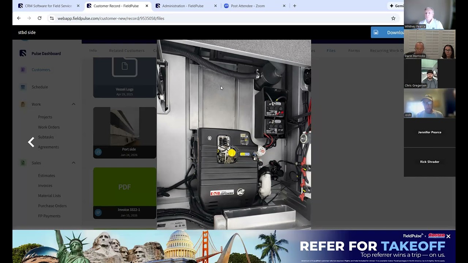
Task: Open the Port side photo thumbnail
Action: click(125, 133)
